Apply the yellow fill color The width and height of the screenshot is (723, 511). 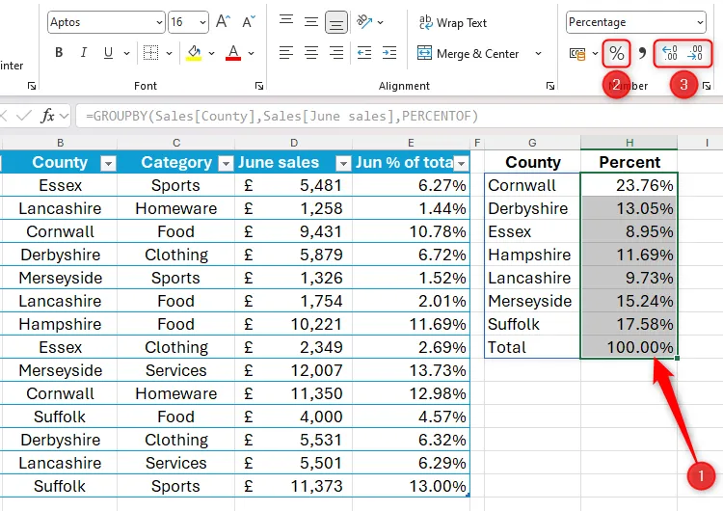[x=194, y=54]
